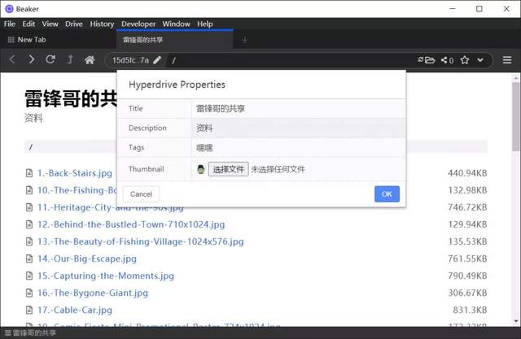Open the View menu

click(50, 24)
